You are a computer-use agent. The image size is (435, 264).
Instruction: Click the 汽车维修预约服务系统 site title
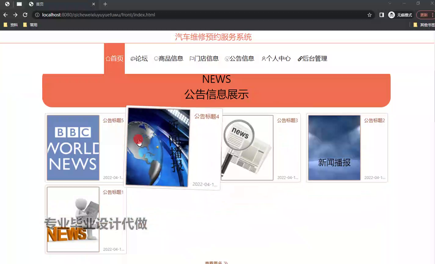tap(213, 37)
